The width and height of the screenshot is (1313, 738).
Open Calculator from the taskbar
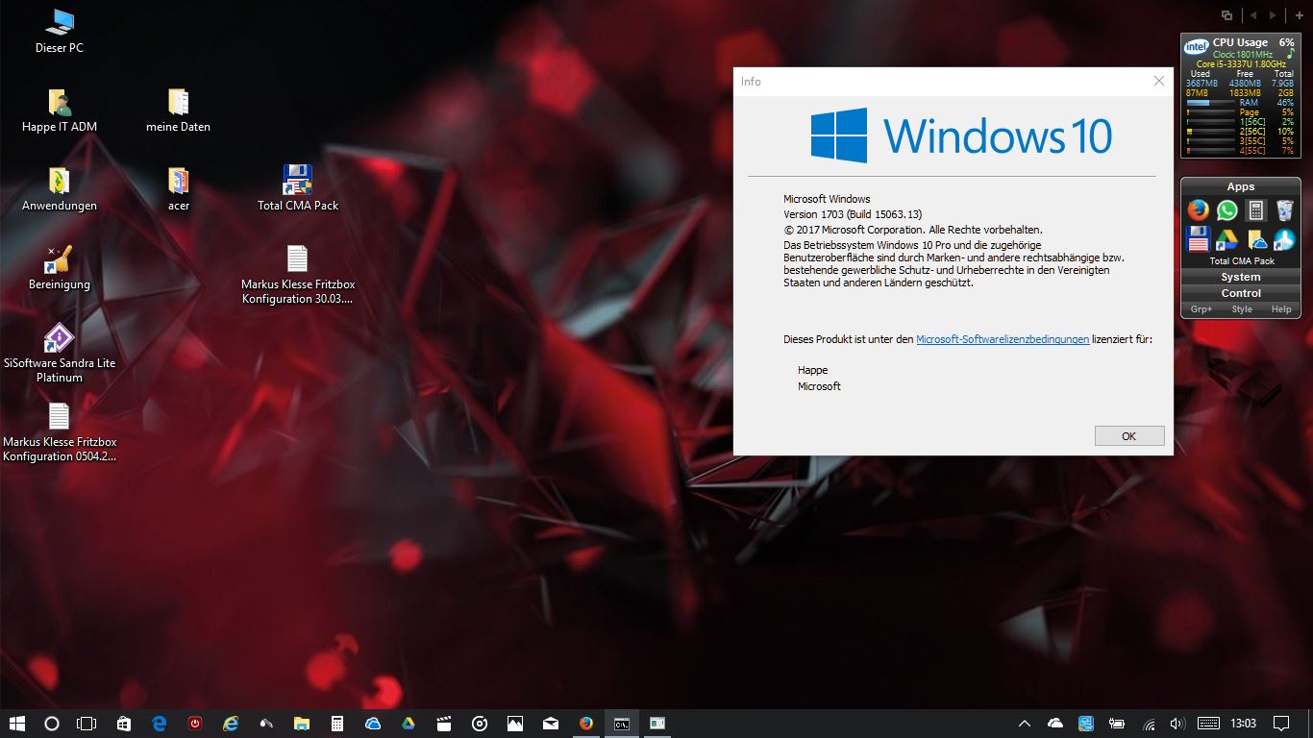click(x=337, y=723)
